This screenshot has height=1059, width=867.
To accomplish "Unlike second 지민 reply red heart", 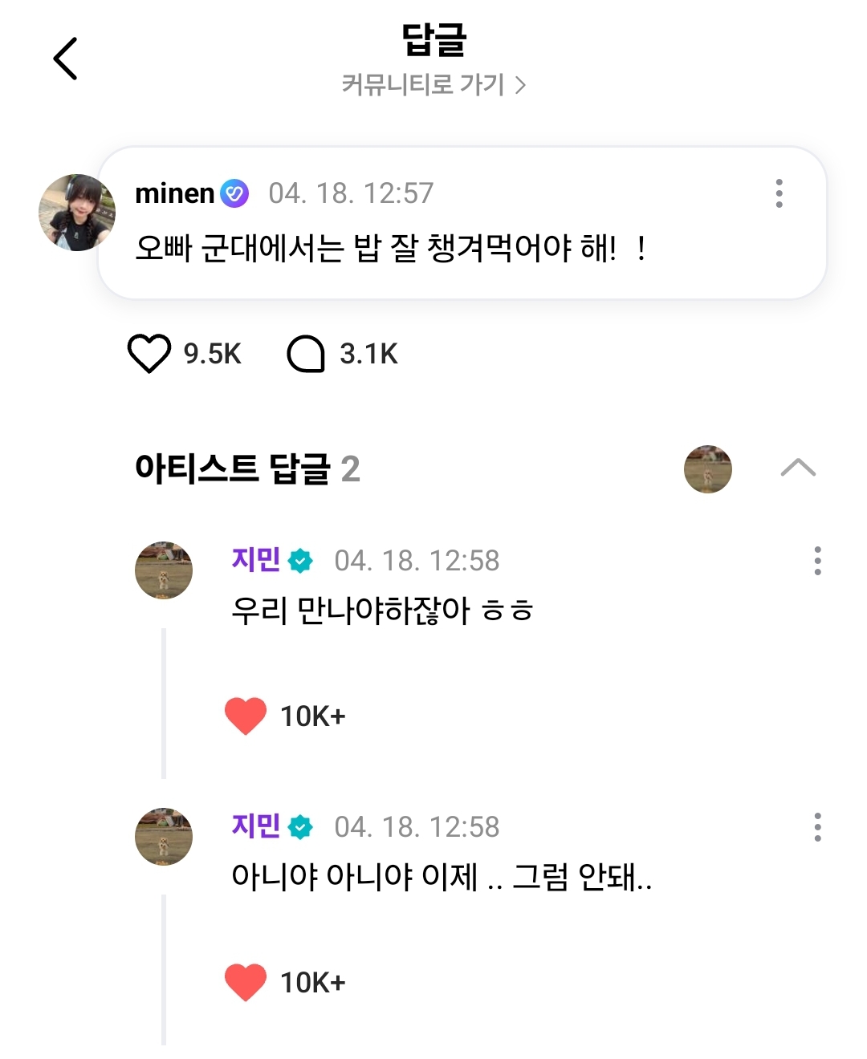I will 246,982.
